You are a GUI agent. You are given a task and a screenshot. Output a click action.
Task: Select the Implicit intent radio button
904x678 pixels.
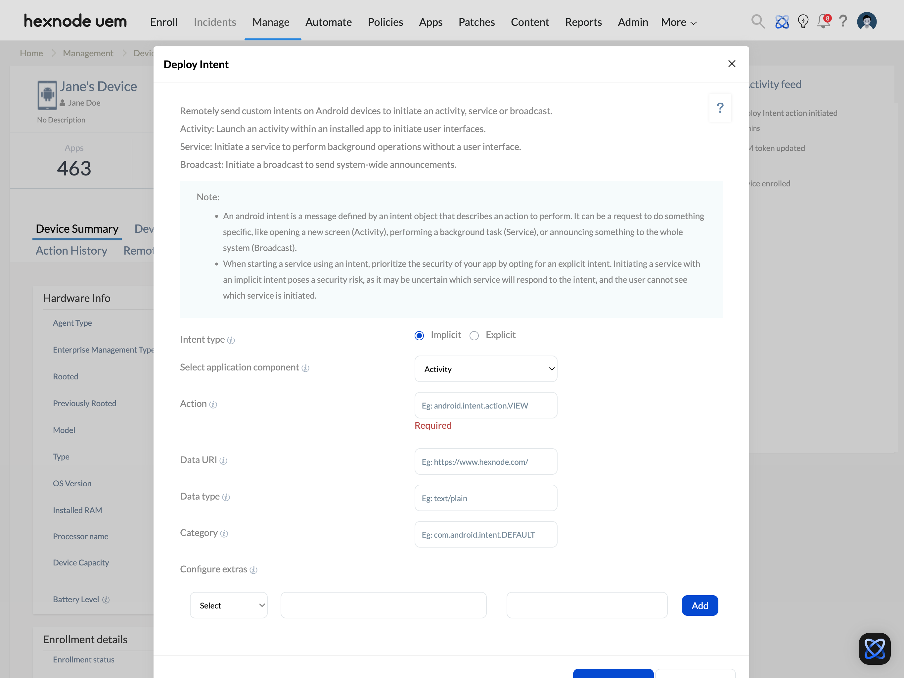pos(419,336)
